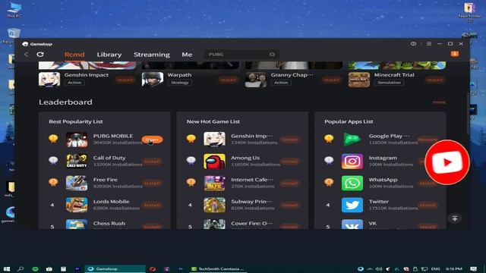Click the Strategy tag under Warpath

[180, 83]
